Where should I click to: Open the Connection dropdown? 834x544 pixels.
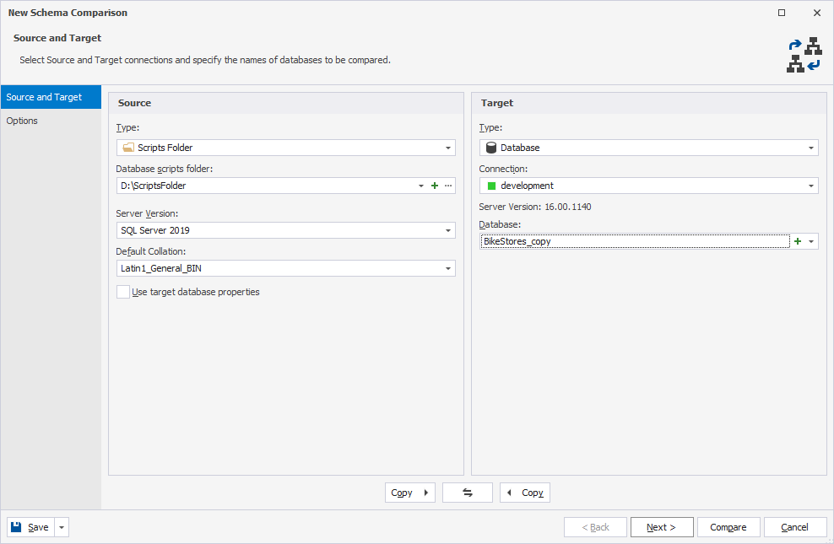click(x=812, y=185)
